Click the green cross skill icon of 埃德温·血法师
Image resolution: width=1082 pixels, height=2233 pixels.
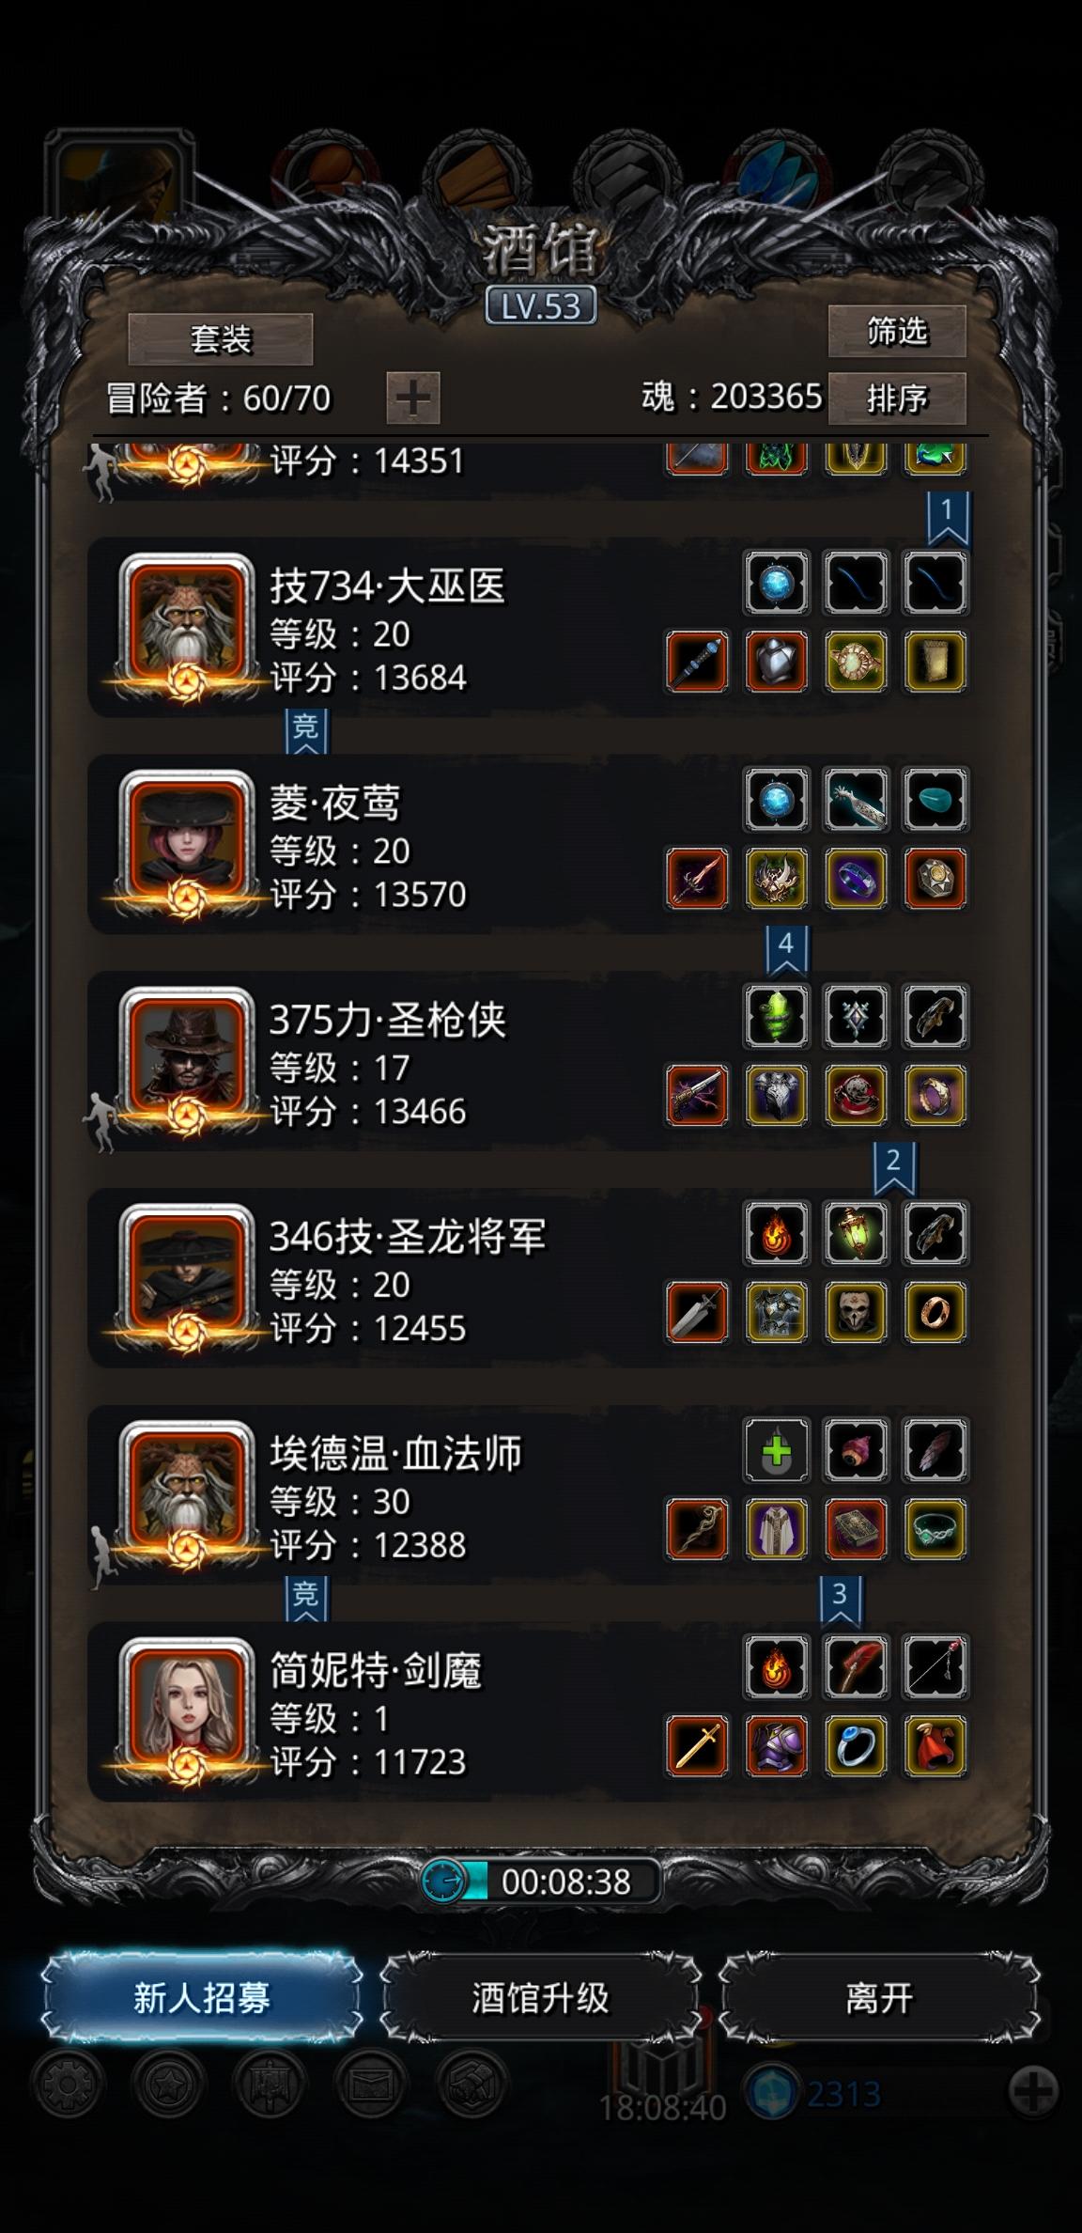776,1451
